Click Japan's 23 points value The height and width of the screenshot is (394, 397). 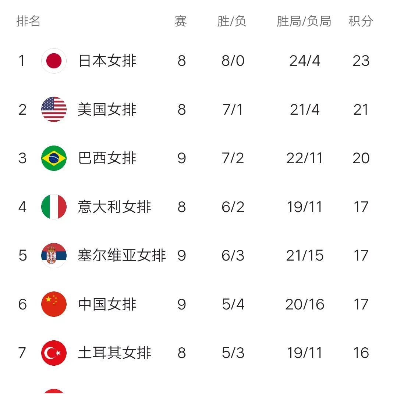click(361, 61)
